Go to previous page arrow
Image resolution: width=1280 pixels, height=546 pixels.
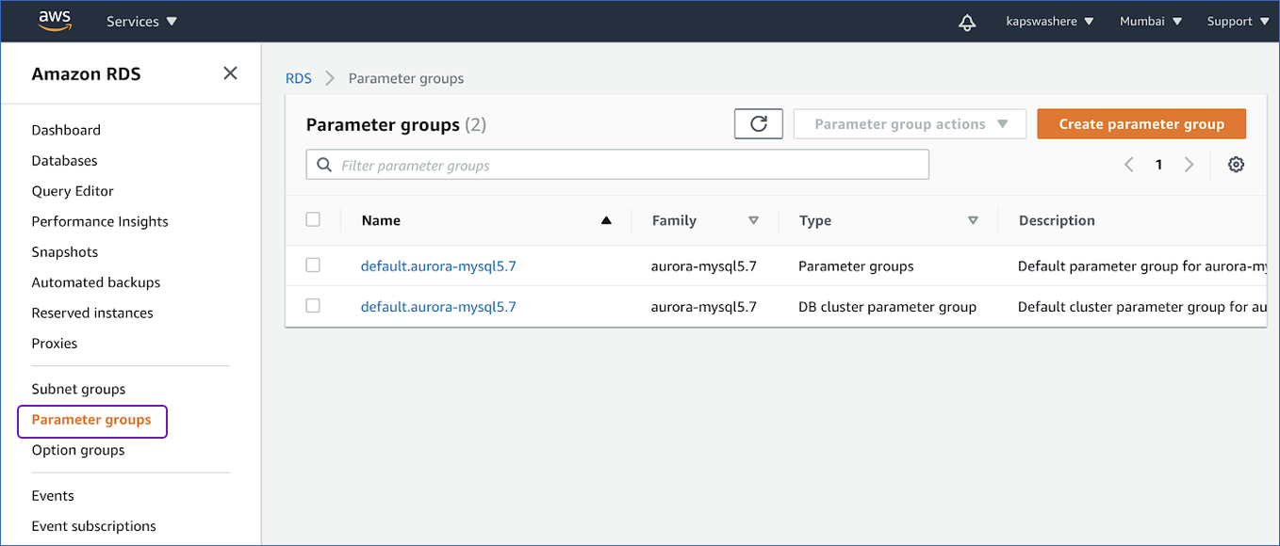[1128, 165]
